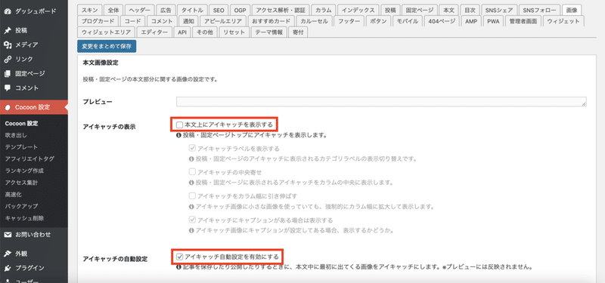Open the ウィジェットエリア tab
The image size is (605, 283).
point(107,32)
